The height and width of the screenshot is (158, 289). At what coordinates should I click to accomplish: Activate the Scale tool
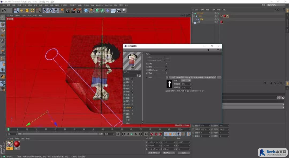pos(27,10)
